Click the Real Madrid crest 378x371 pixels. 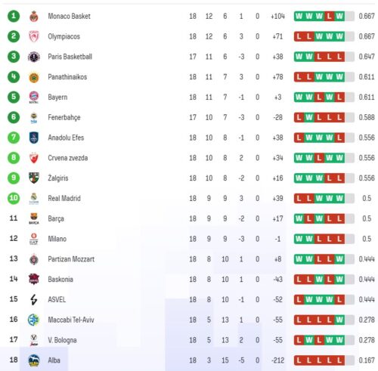tap(34, 199)
